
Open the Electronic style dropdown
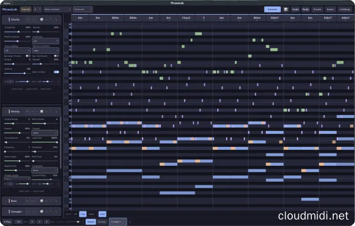tap(83, 9)
